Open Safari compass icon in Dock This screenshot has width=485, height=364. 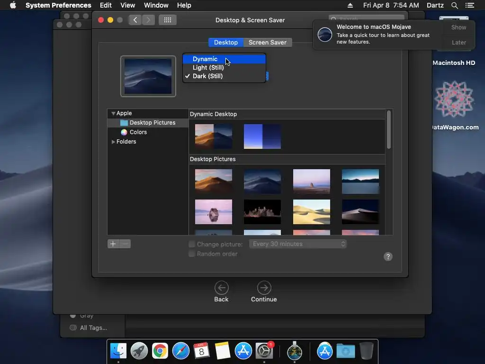[180, 351]
